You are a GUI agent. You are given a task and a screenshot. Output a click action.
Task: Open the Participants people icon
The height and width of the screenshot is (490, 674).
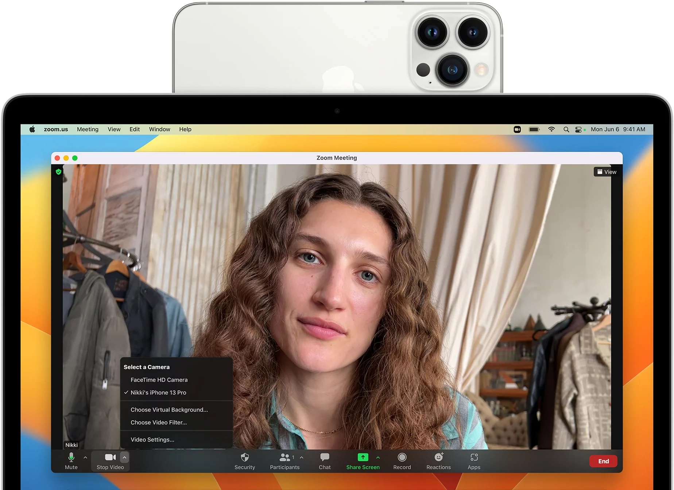tap(284, 458)
